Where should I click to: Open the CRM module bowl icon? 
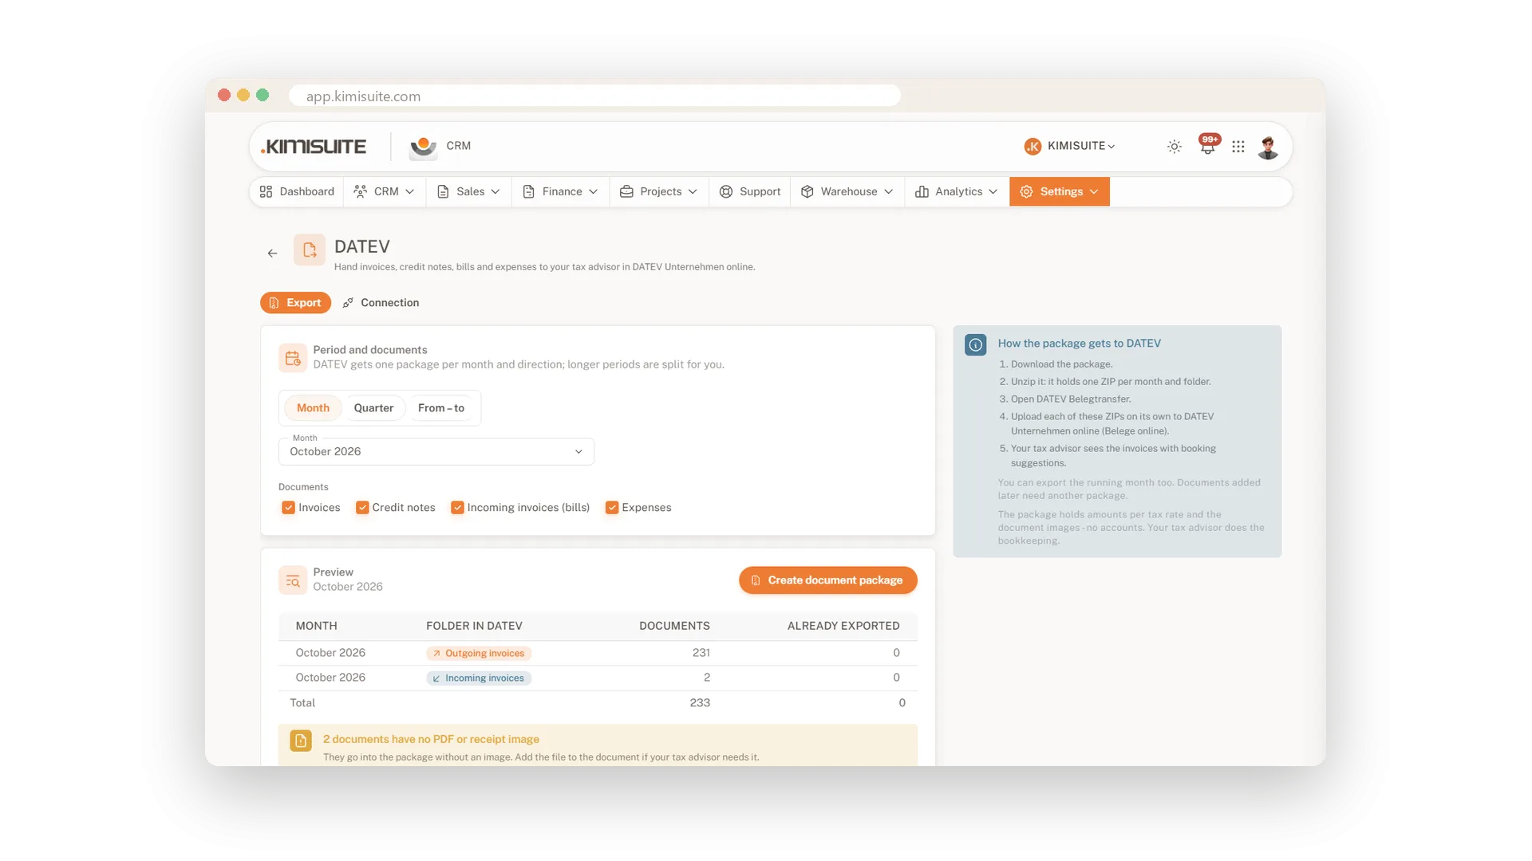coord(423,147)
